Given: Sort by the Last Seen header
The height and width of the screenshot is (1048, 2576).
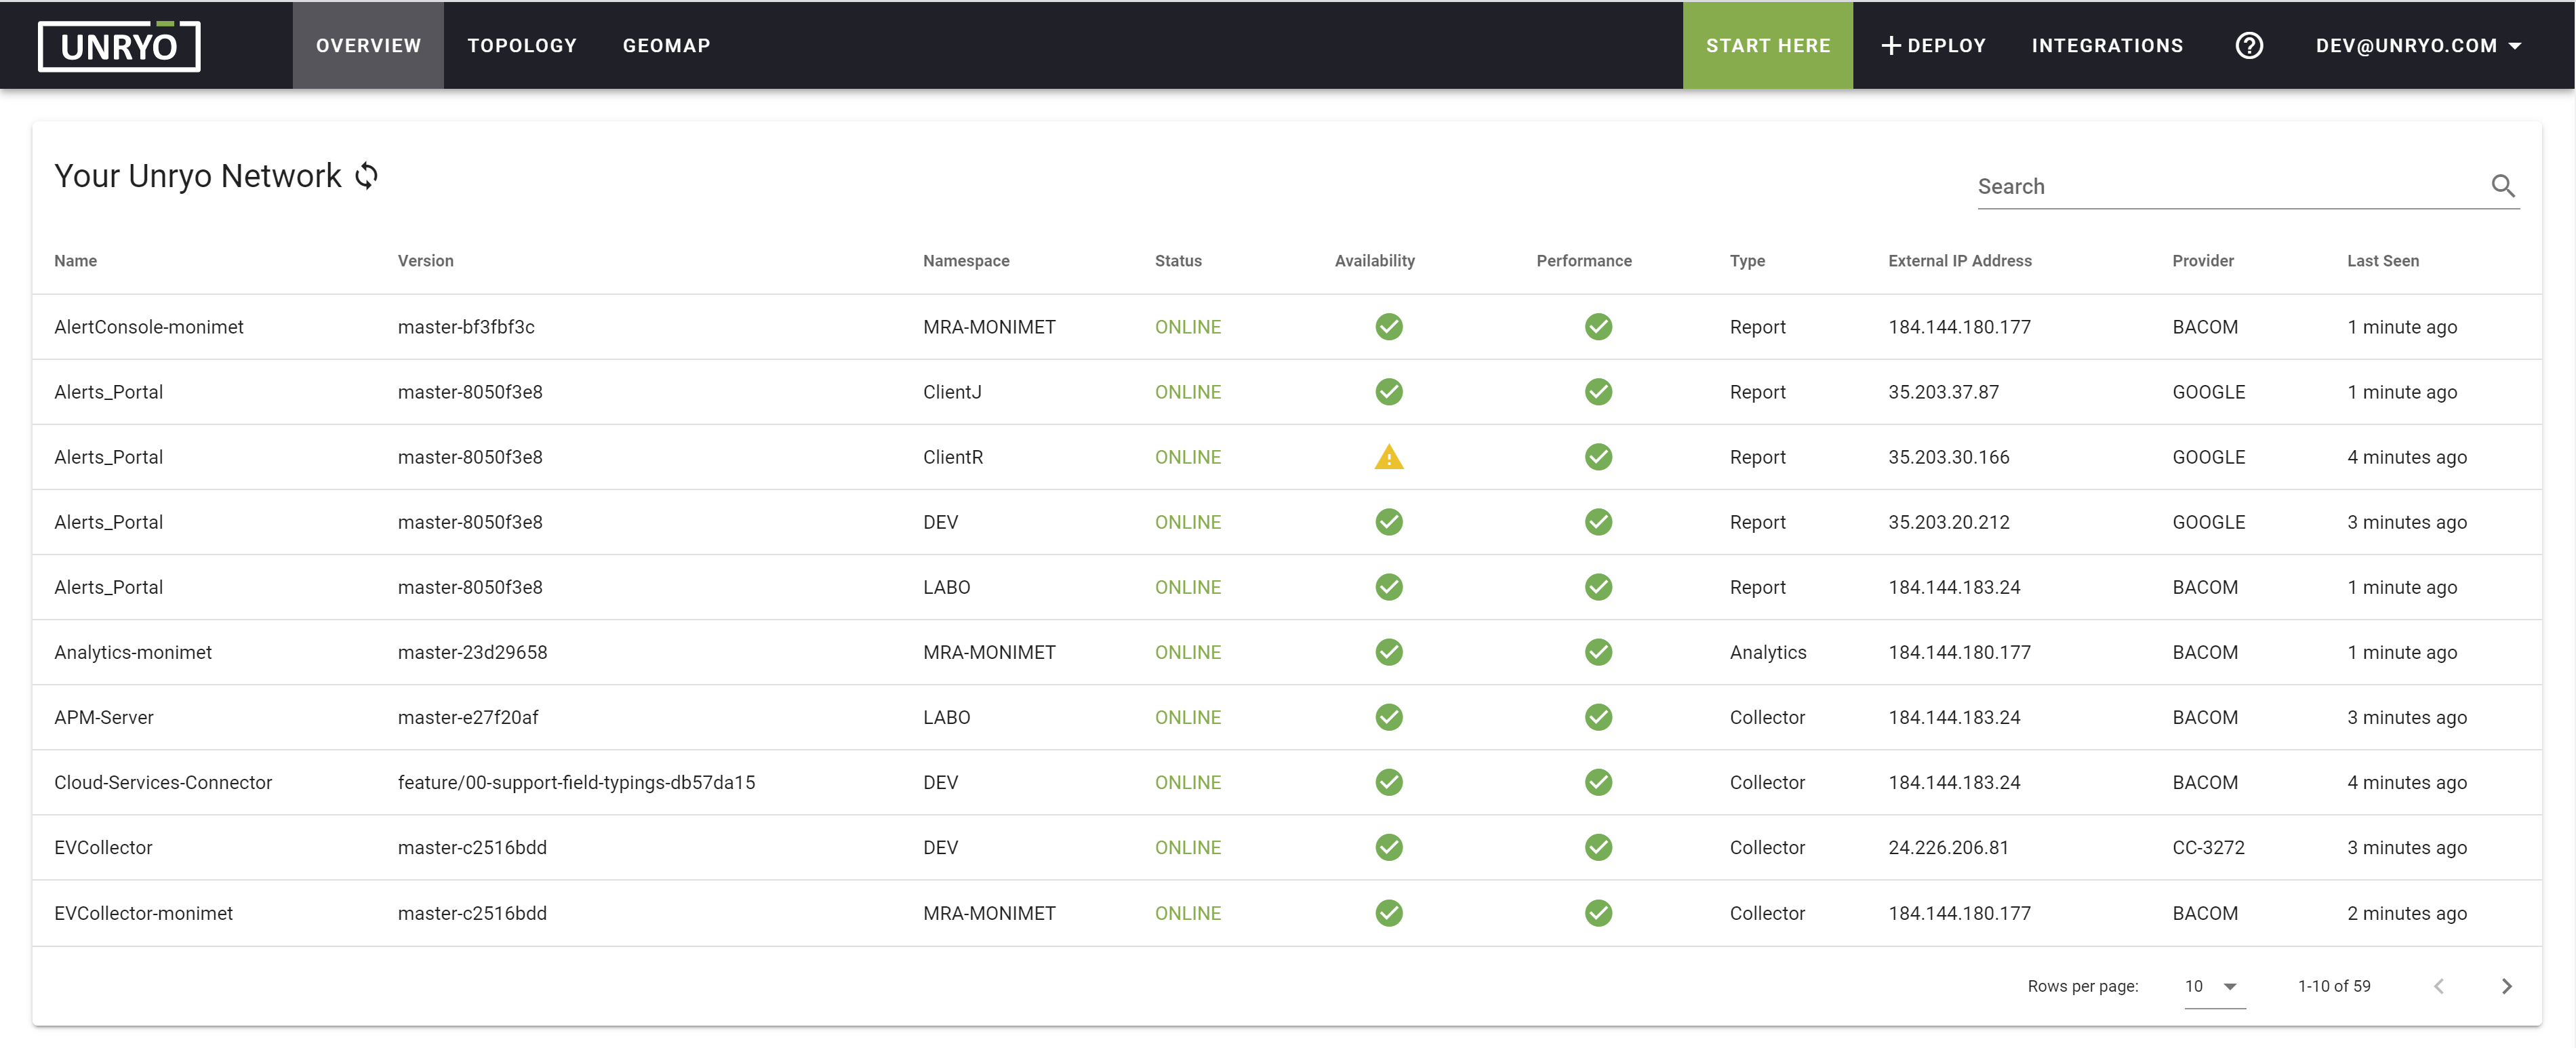Looking at the screenshot, I should point(2382,261).
